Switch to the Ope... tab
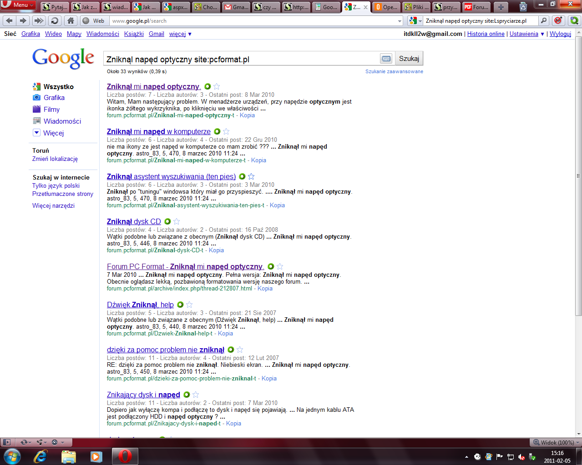 (x=387, y=7)
